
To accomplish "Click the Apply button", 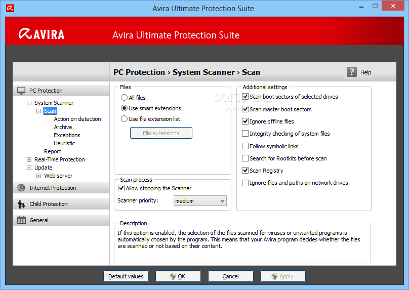I will pyautogui.click(x=283, y=276).
